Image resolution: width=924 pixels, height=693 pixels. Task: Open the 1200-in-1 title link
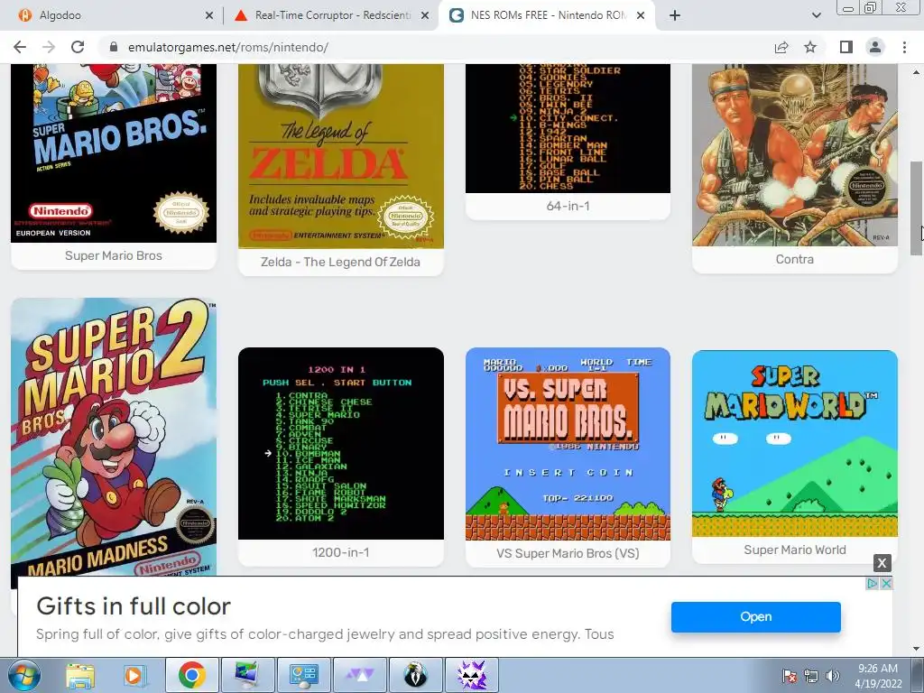click(x=340, y=553)
